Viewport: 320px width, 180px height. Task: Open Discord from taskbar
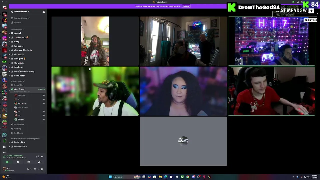pos(193,177)
